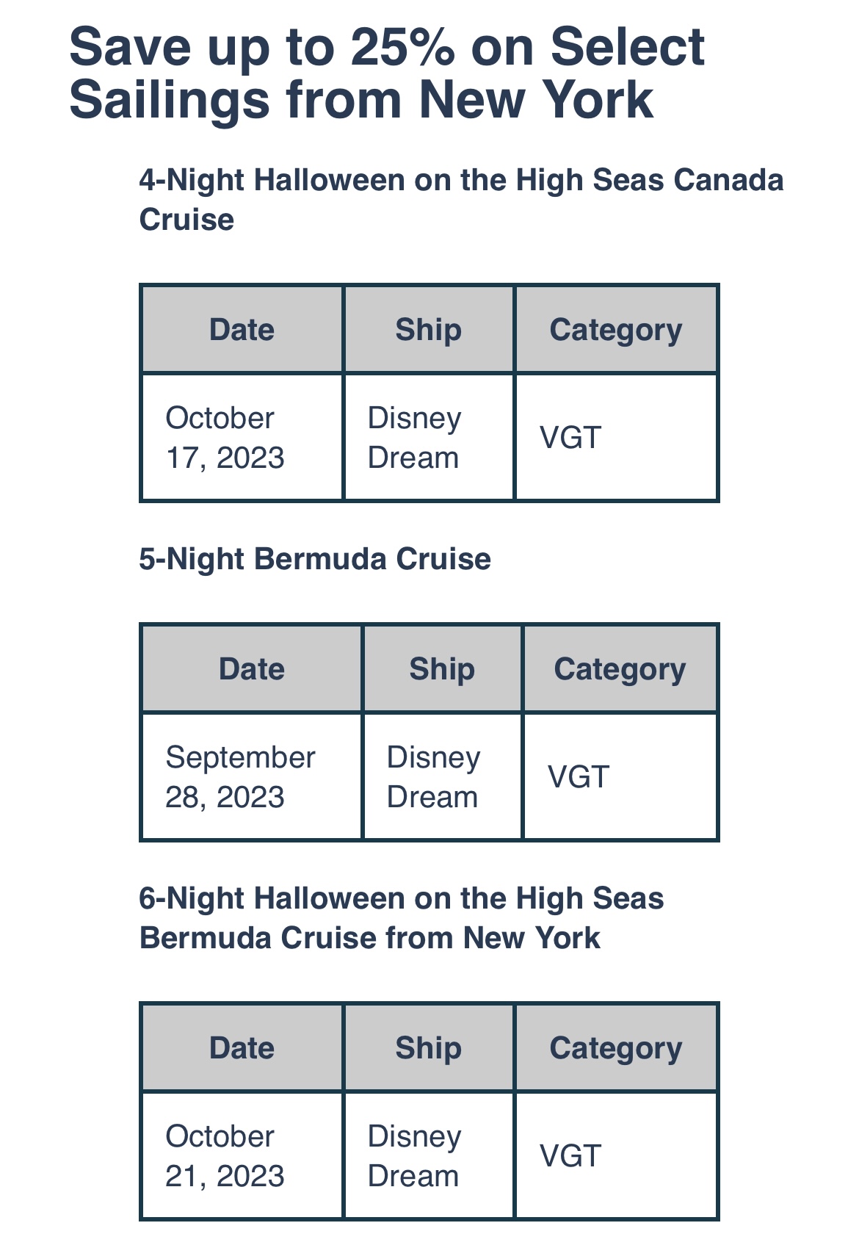Click Ship header in the 4-Night Canada table

point(429,329)
